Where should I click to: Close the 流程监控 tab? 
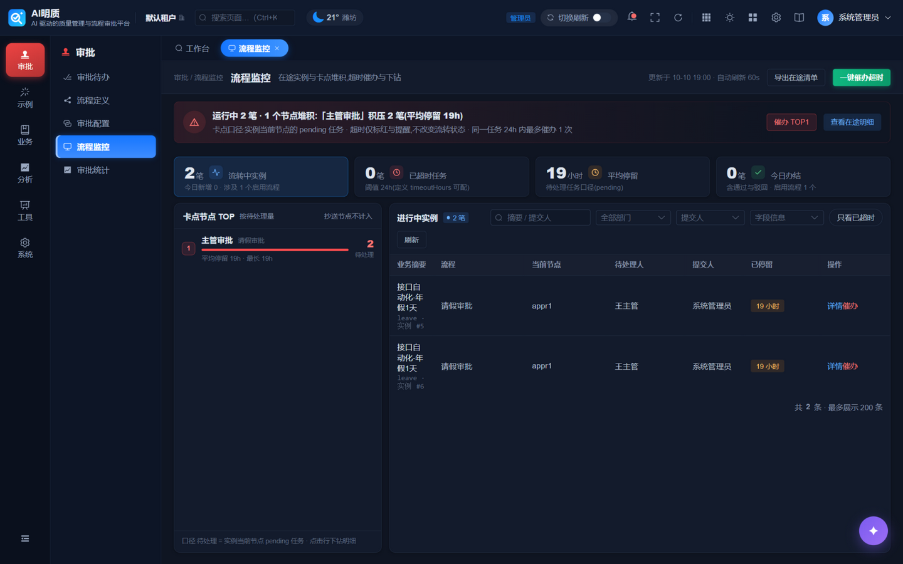click(x=277, y=48)
